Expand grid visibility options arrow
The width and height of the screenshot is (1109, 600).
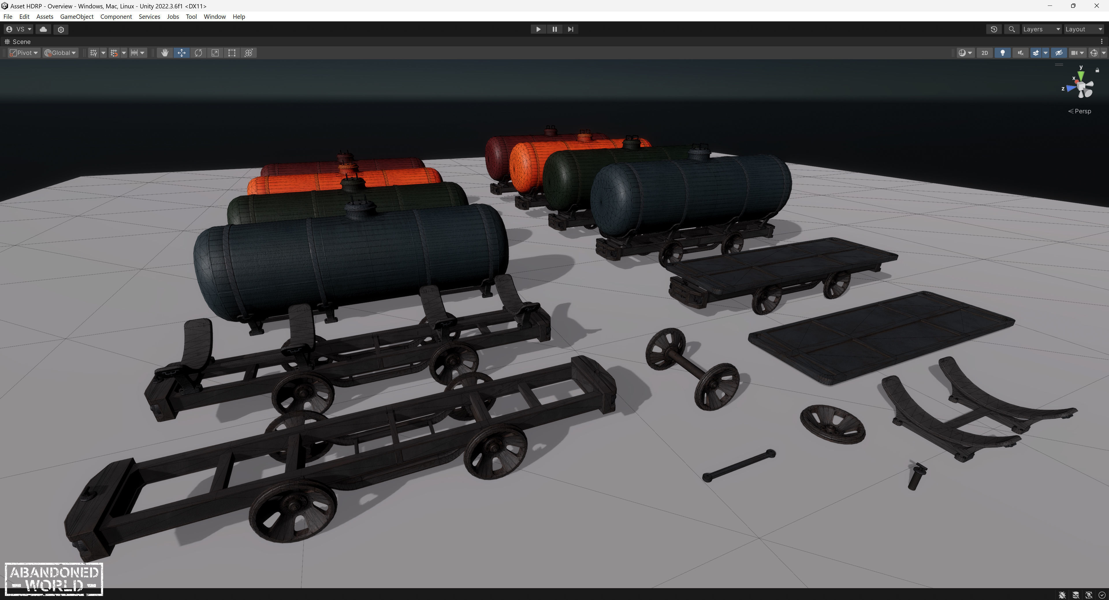click(103, 53)
